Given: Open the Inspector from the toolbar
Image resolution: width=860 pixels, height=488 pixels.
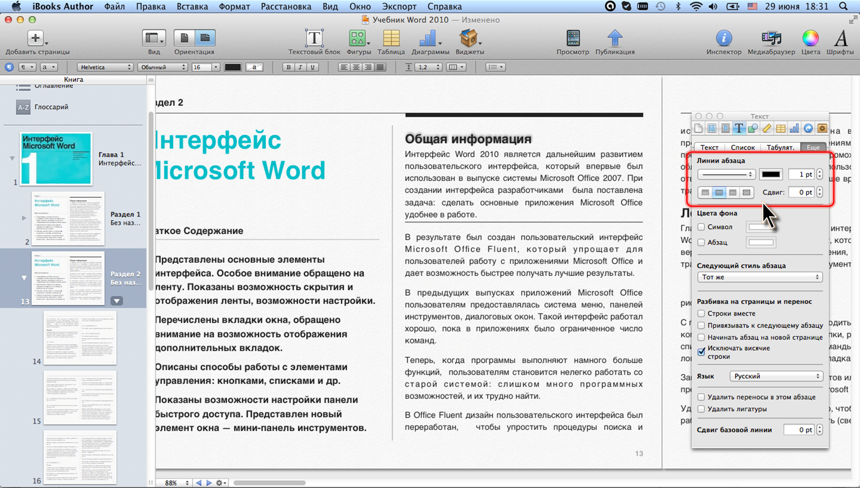Looking at the screenshot, I should (724, 39).
